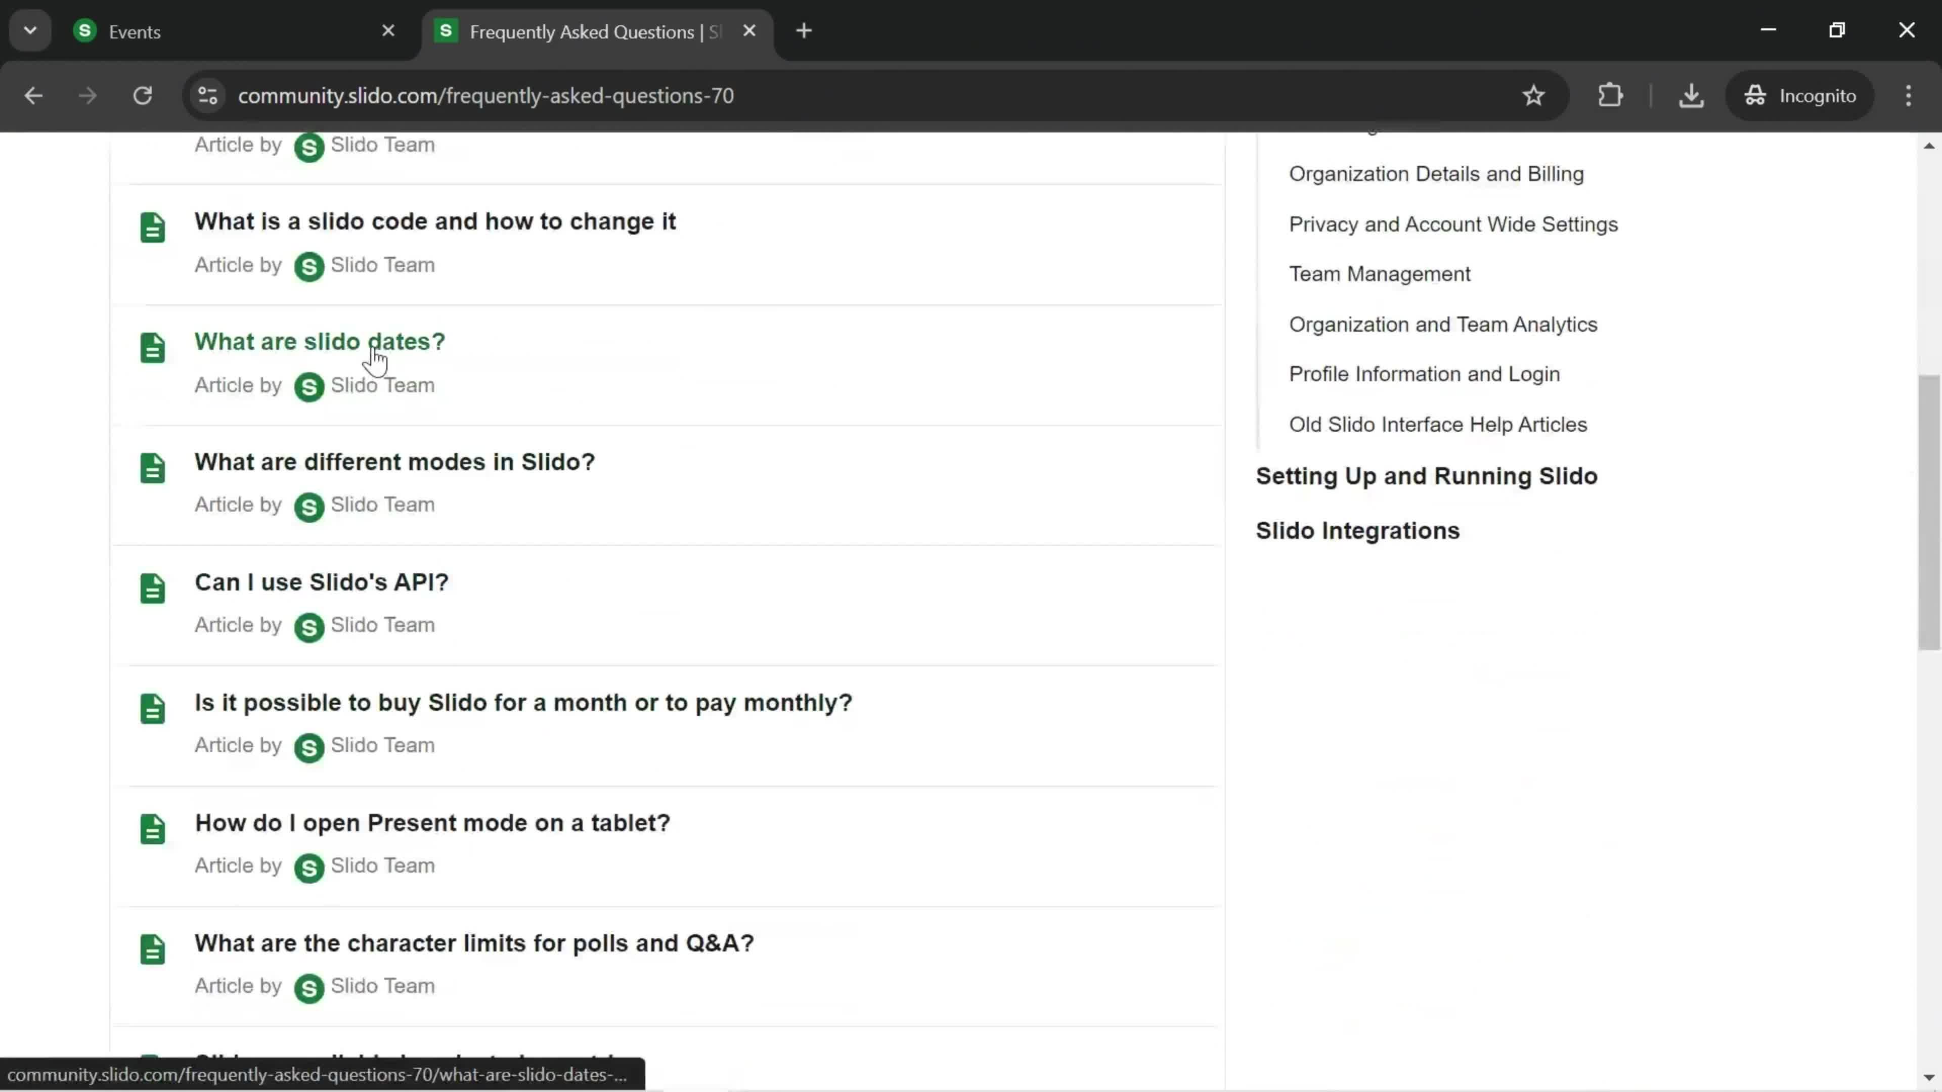Open Organization and Team Analytics category
The width and height of the screenshot is (1942, 1092).
1442,325
